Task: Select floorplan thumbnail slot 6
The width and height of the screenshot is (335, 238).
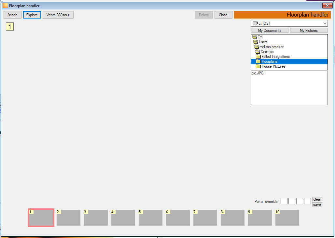Action: coord(178,218)
